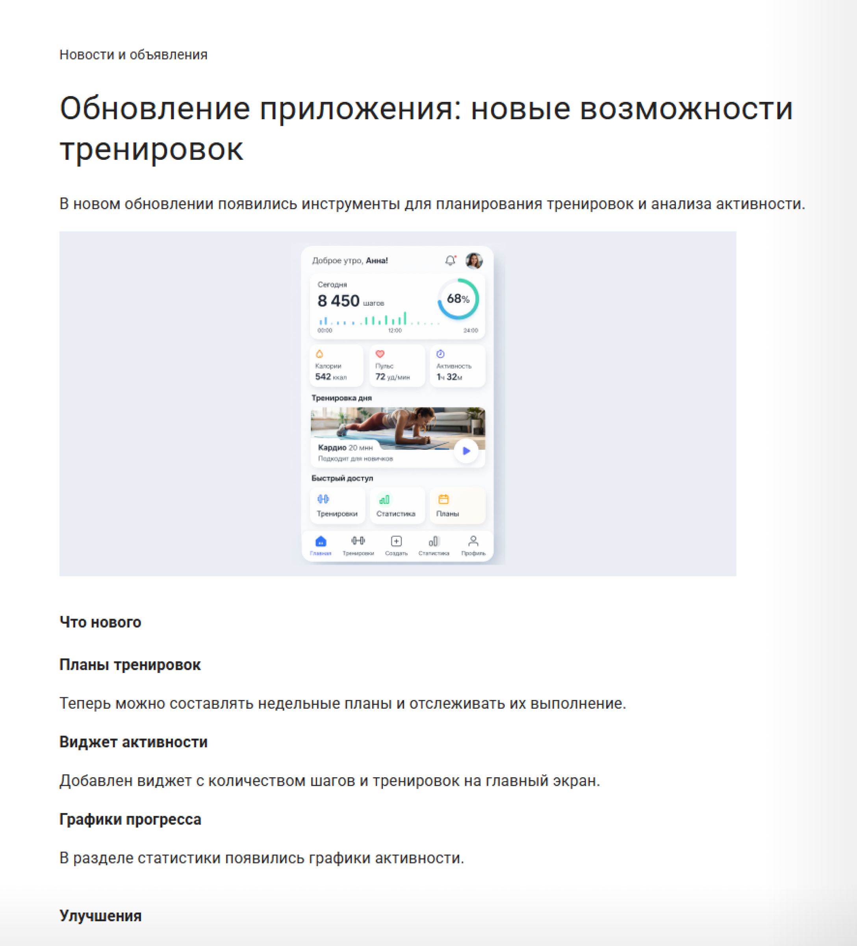Open Anna's profile avatar
The image size is (857, 946).
point(473,261)
